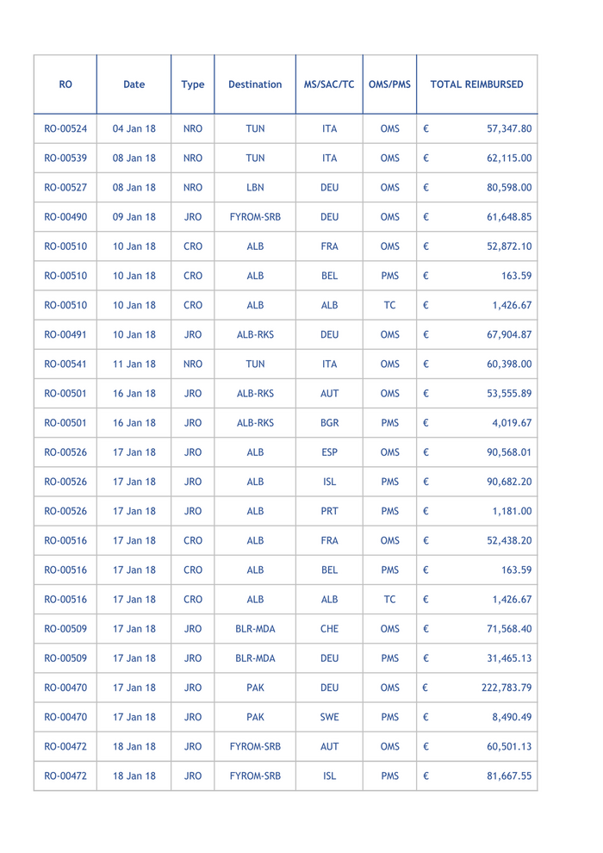Select the Destination column header
603x853 pixels.
pos(255,84)
